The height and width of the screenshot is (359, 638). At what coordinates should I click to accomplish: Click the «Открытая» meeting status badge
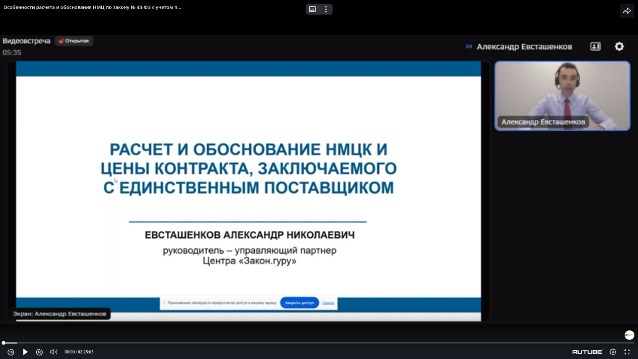click(74, 41)
